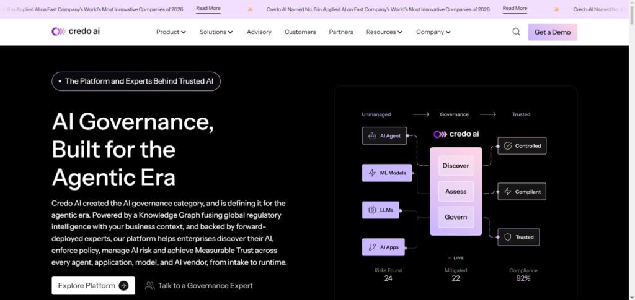Click the lightning icon on Compliant
This screenshot has height=300, width=635.
(507, 192)
